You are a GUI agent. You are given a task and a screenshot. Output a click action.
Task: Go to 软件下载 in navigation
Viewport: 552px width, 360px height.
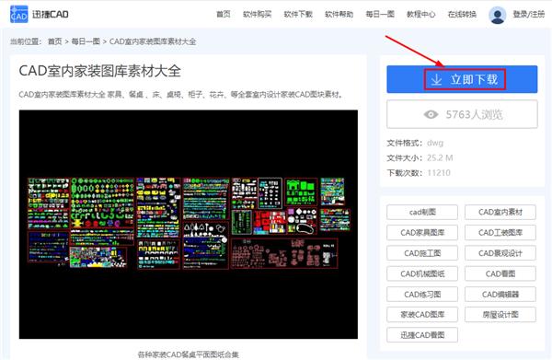click(298, 14)
